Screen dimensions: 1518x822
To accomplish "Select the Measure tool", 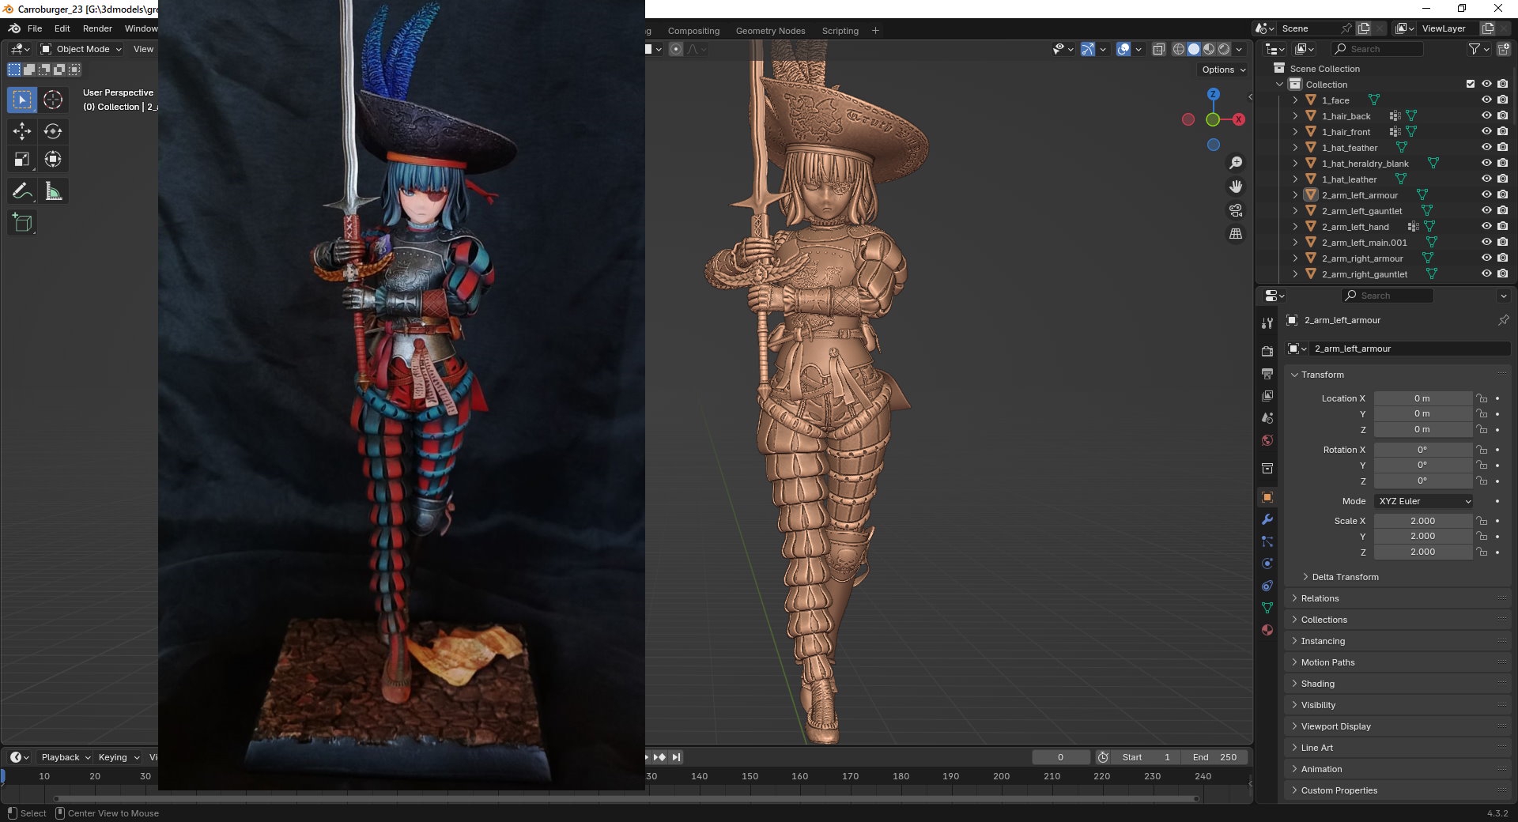I will (53, 191).
